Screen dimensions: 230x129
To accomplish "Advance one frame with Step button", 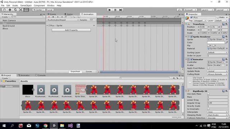I will point(121,10).
